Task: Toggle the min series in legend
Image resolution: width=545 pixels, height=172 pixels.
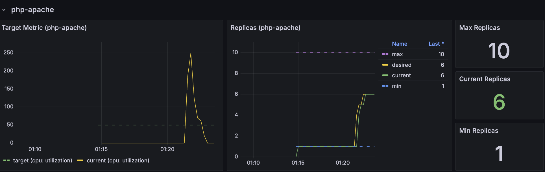Action: click(396, 86)
